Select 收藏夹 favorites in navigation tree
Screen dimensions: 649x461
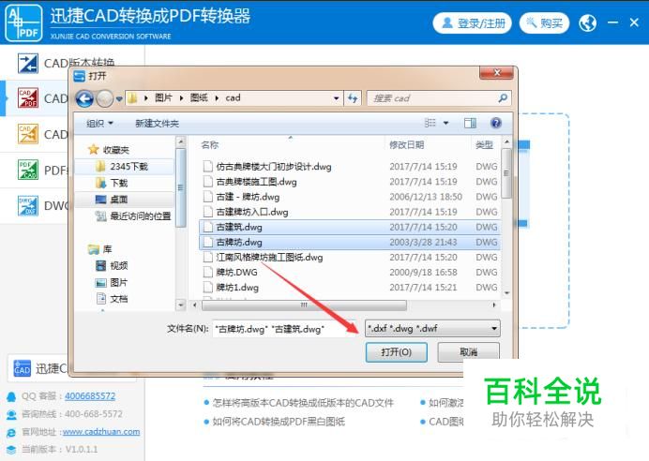click(x=109, y=150)
